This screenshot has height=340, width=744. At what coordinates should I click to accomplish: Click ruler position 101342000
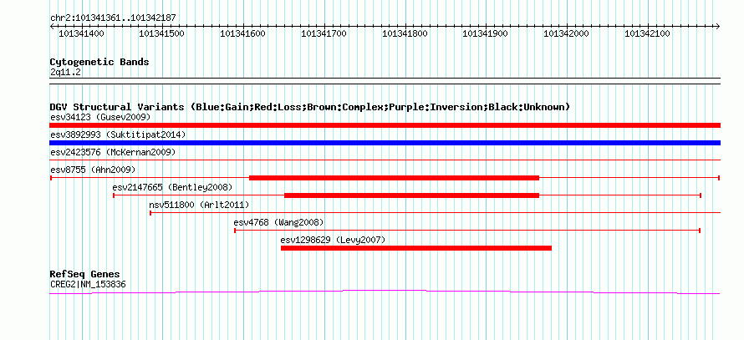coord(567,33)
